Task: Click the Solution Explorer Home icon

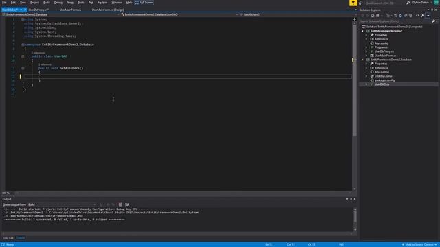Action: [373, 16]
